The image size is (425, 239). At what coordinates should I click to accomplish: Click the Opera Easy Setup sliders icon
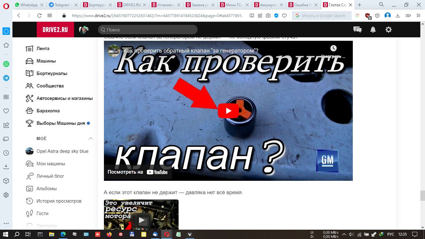418,16
